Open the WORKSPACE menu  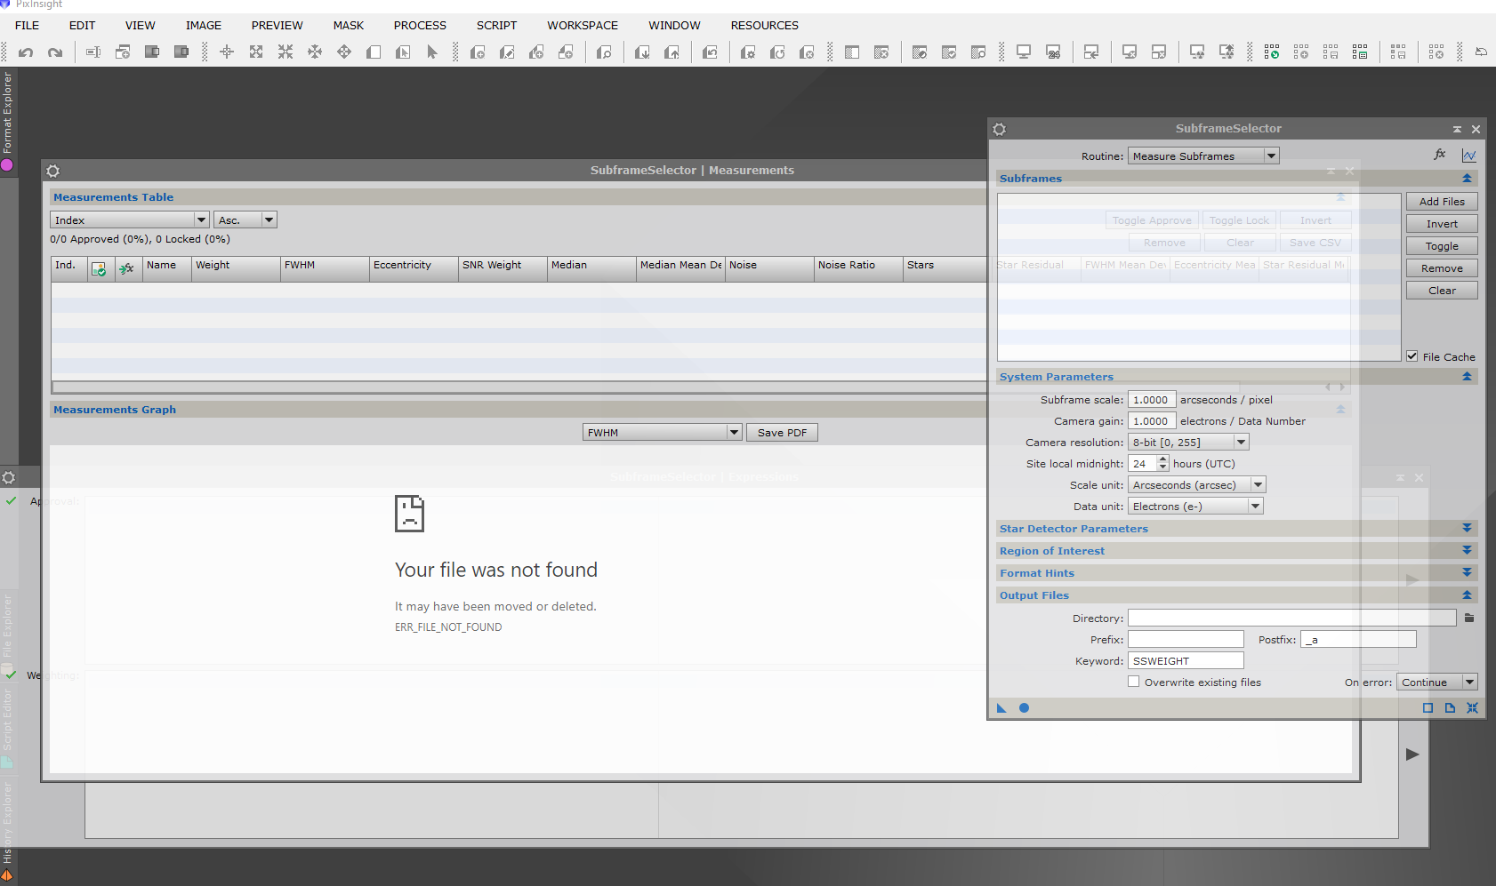point(583,25)
